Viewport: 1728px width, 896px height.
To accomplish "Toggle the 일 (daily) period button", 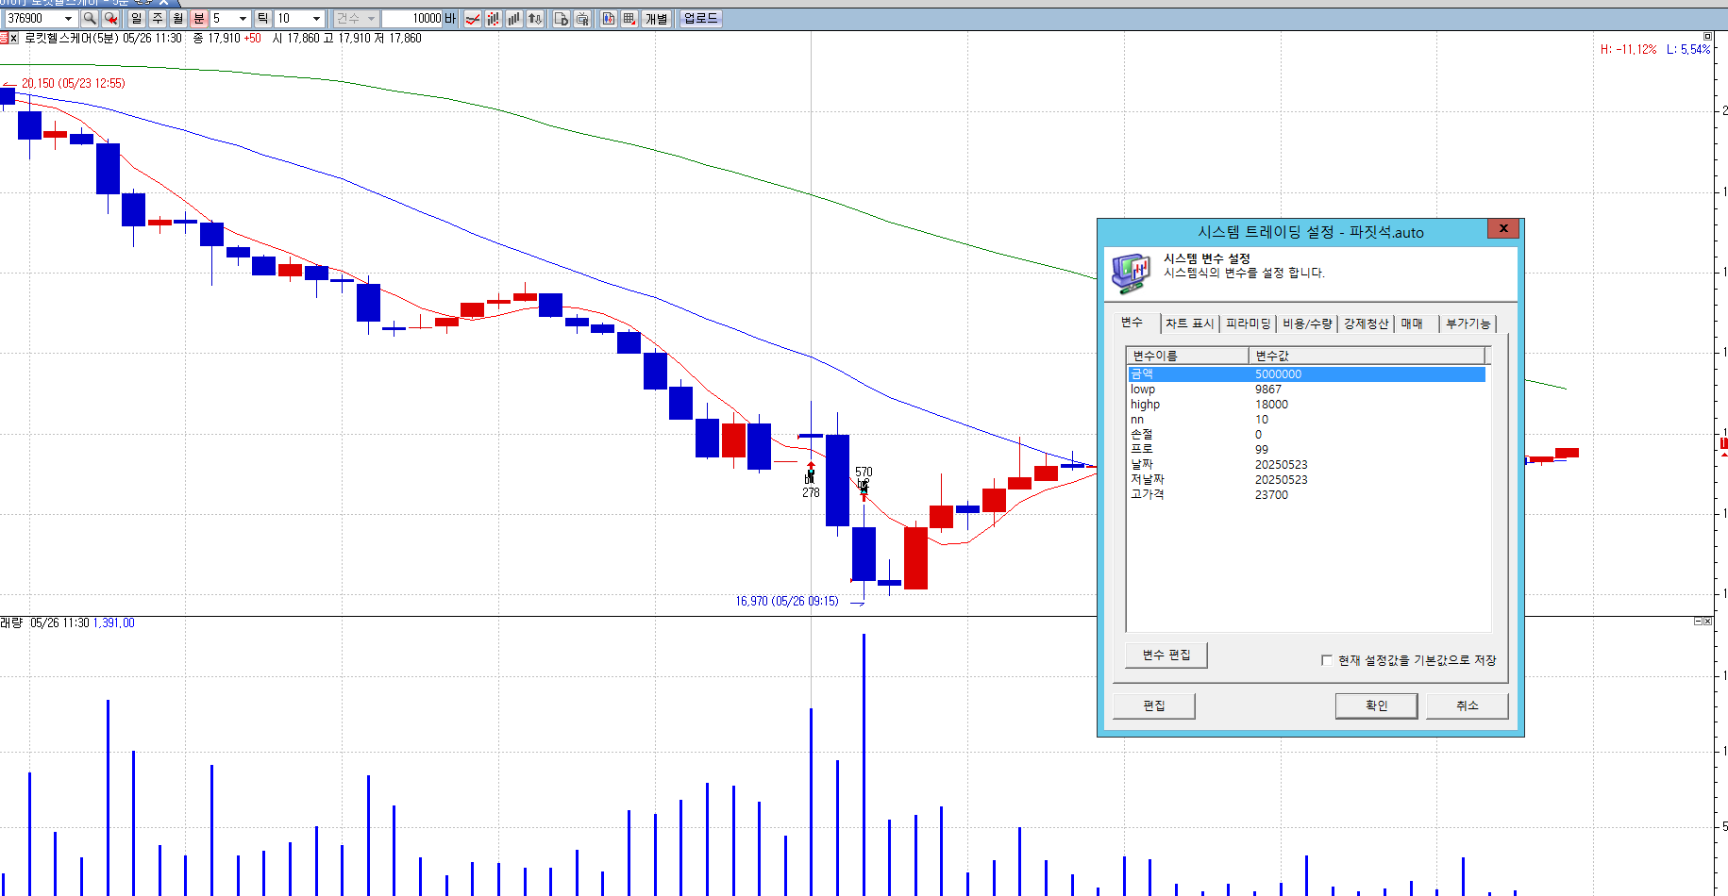I will tap(137, 19).
